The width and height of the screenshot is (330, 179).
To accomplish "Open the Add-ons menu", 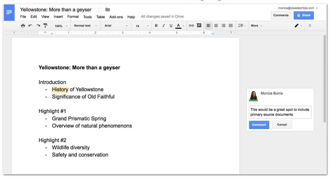I will point(116,17).
